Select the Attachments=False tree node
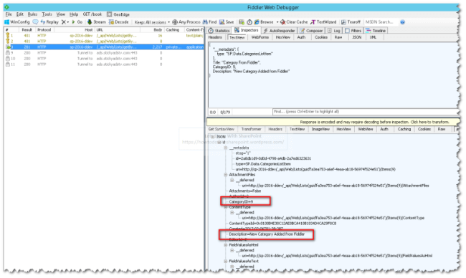Viewport: 466px width, 278px height. click(x=245, y=191)
